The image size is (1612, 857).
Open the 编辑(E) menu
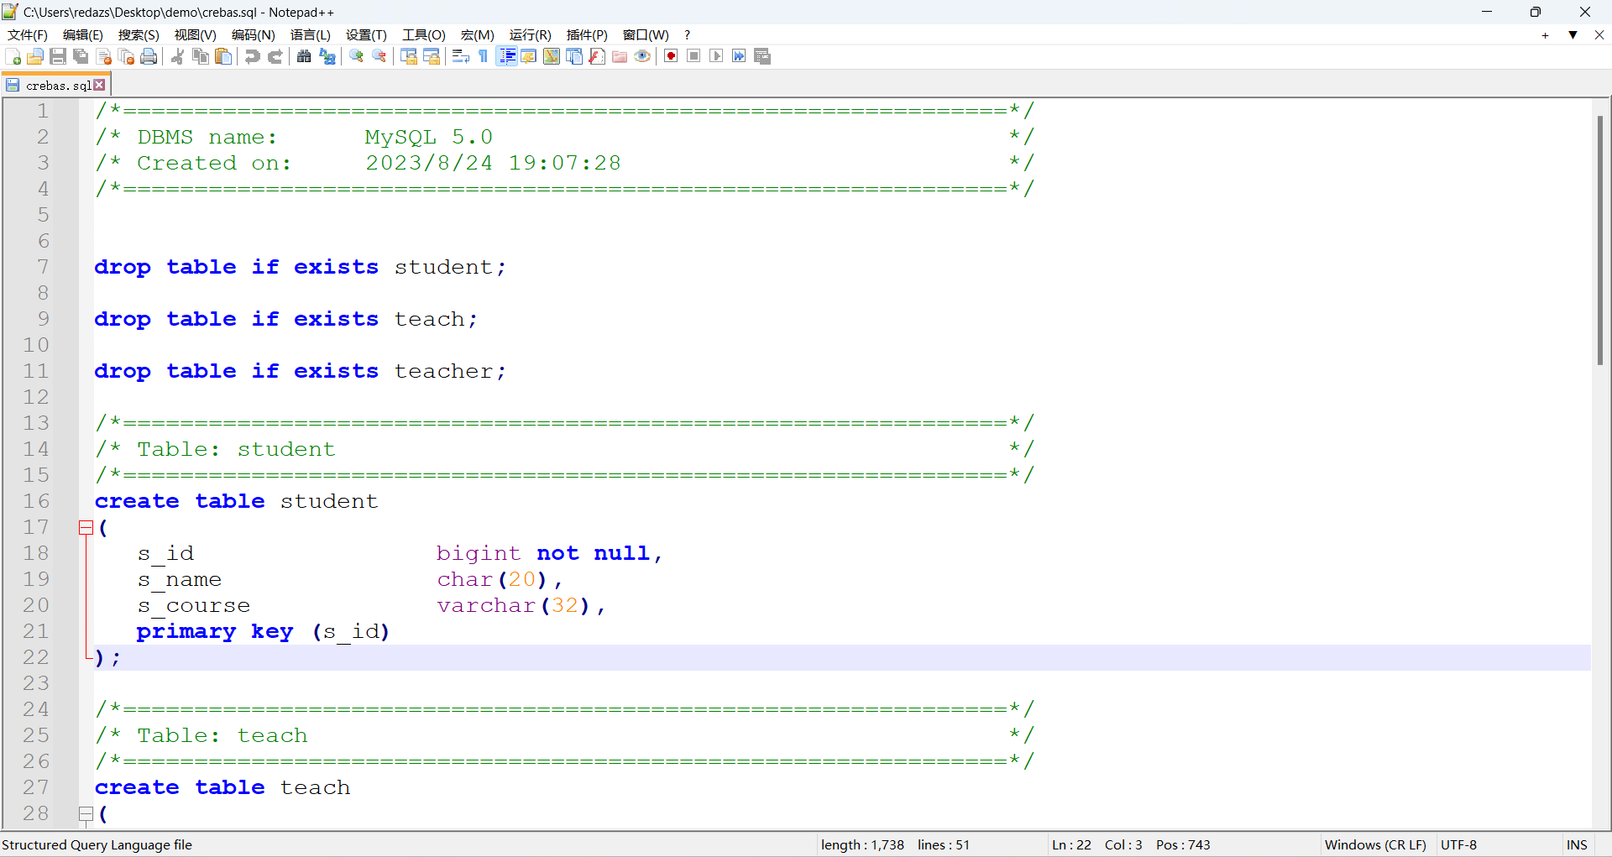point(83,34)
